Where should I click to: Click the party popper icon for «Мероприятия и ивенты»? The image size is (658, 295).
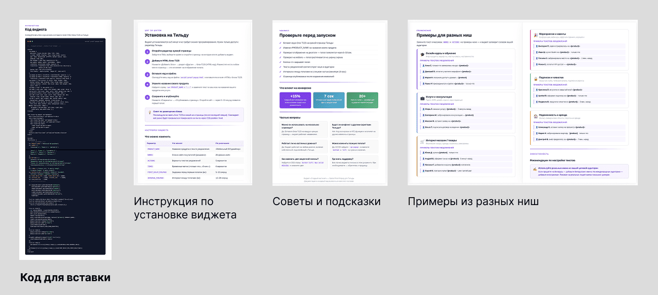point(535,34)
